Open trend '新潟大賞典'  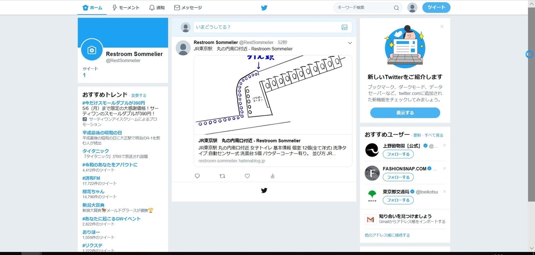(94, 205)
